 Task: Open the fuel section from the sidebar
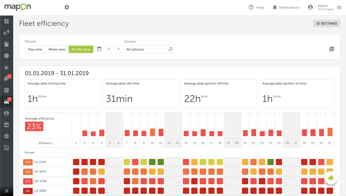(x=6, y=67)
